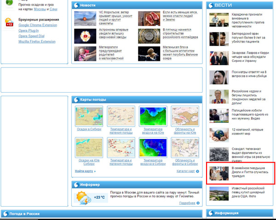Viewport: 276px width, 220px height.
Task: Click the arrow icon next to Подробнее
Action: pos(198,203)
